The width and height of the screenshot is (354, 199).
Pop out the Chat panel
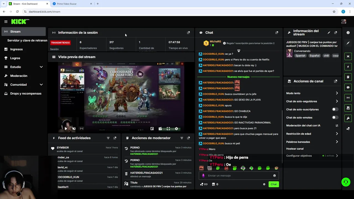277,33
